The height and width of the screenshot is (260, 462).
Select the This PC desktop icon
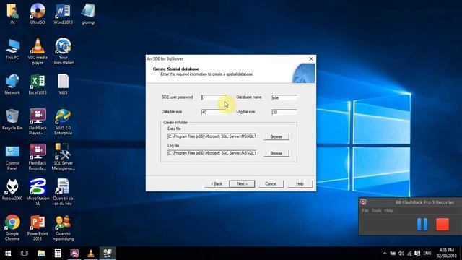click(x=12, y=49)
